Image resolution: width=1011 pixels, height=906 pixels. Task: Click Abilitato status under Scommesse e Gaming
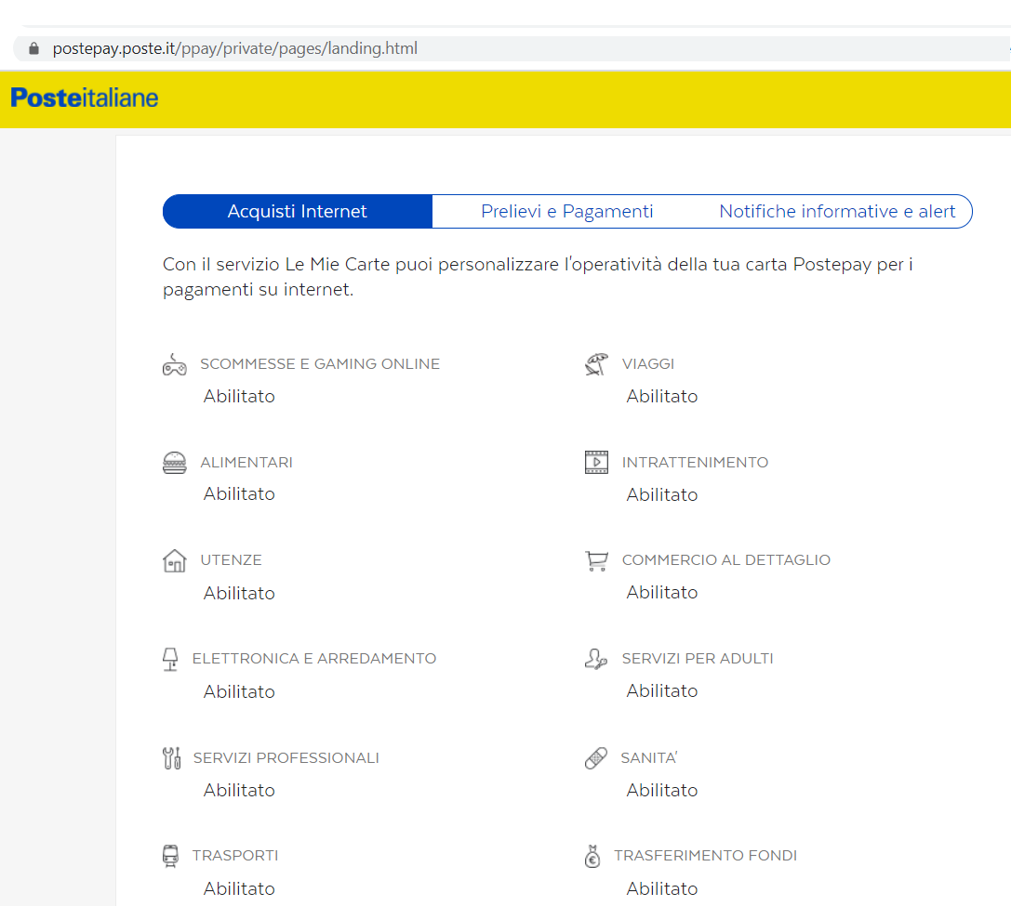click(x=239, y=396)
